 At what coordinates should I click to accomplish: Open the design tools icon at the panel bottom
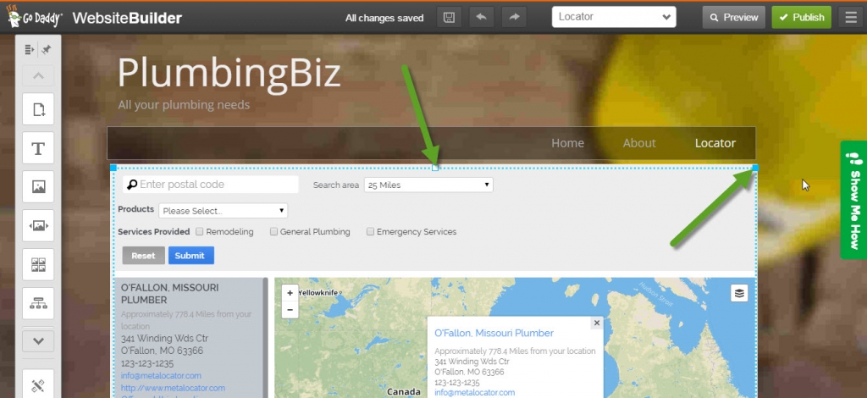pyautogui.click(x=38, y=384)
